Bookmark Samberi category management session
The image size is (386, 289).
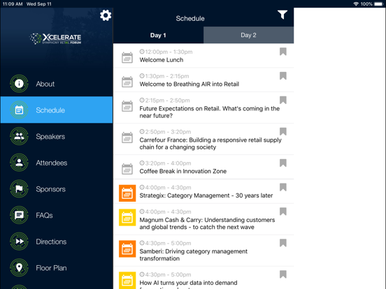pyautogui.click(x=283, y=243)
